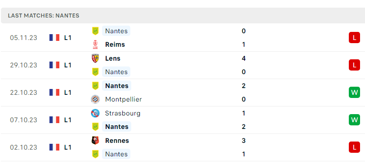Click the Rennes club crest icon
Screen dimensions: 365x164
(95, 140)
